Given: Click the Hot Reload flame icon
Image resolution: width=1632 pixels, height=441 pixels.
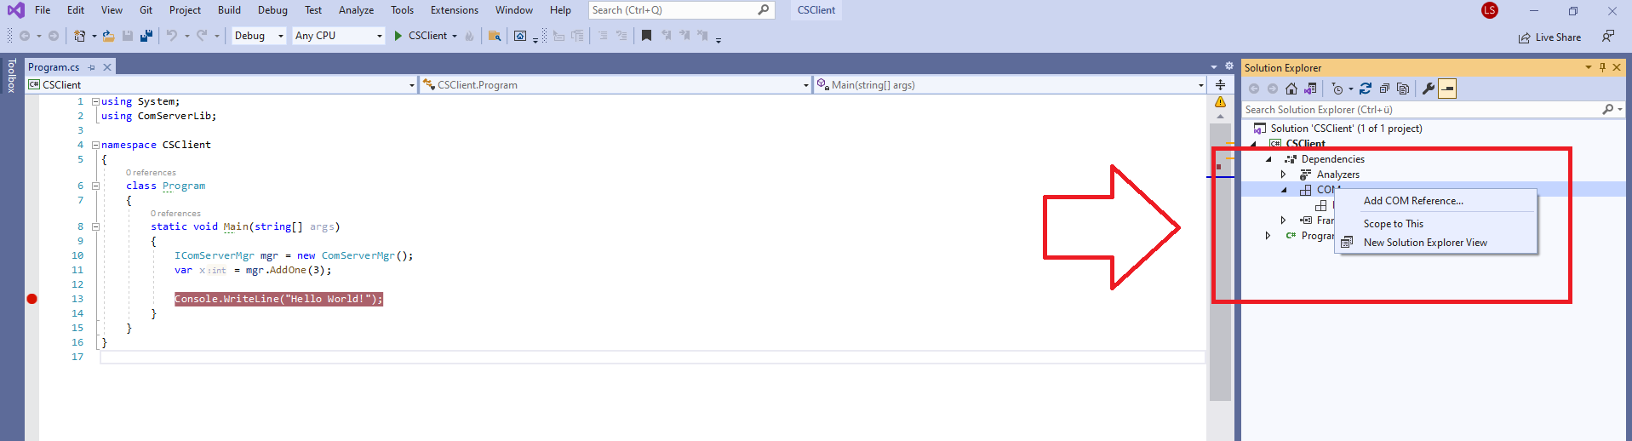Looking at the screenshot, I should click(x=469, y=36).
